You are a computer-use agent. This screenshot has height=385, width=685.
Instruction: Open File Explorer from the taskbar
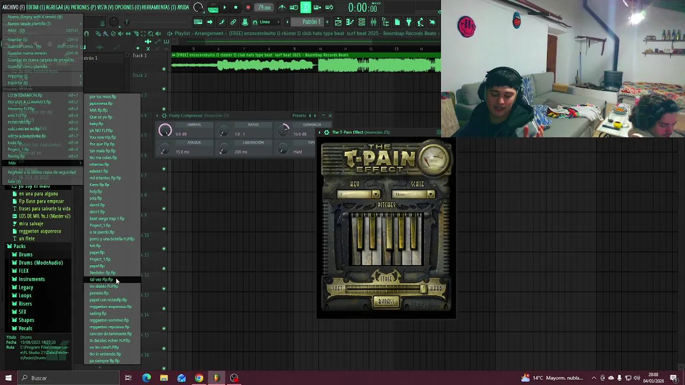164,378
